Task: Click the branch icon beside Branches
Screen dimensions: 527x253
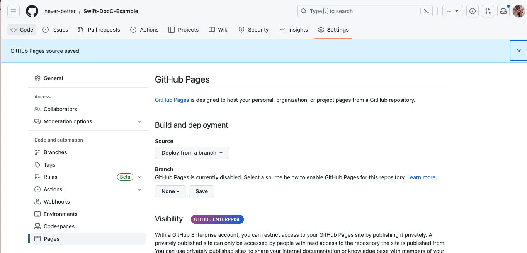Action: [37, 152]
